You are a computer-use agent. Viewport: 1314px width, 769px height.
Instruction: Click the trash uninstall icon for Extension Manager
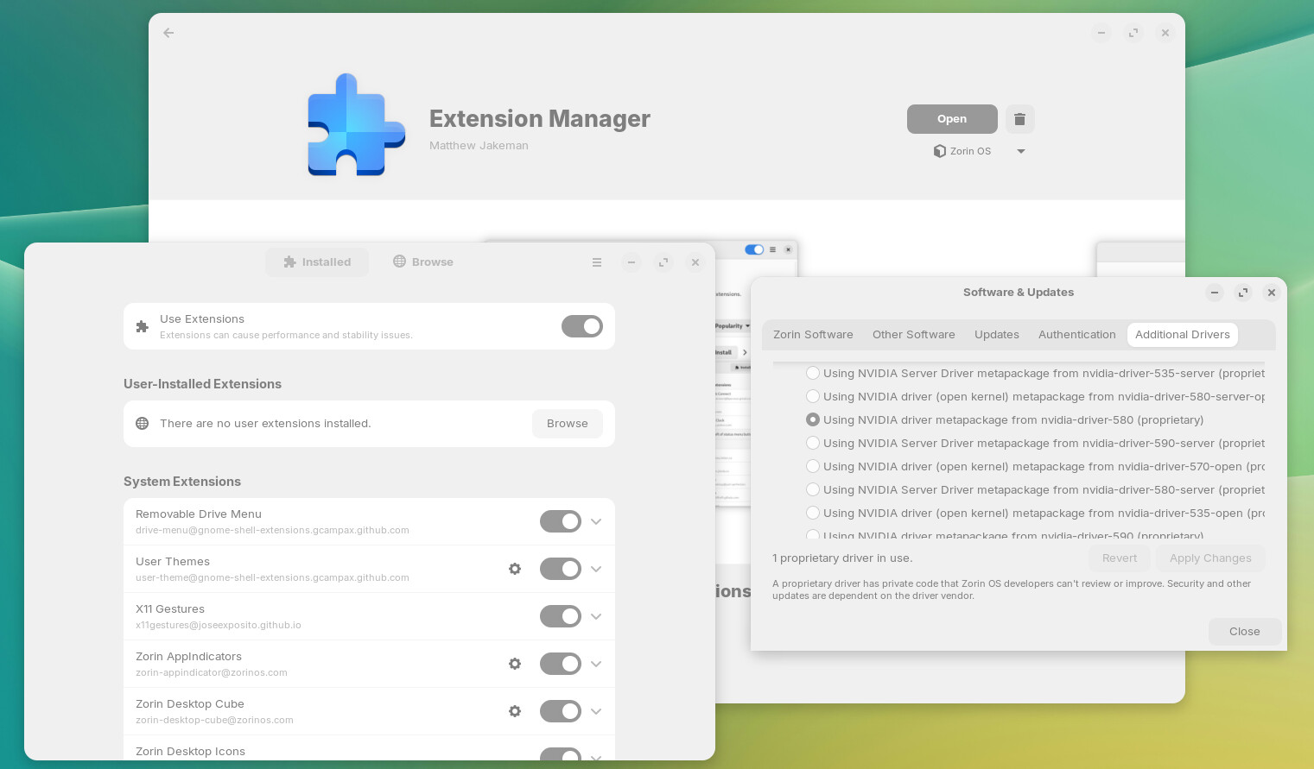(x=1019, y=119)
